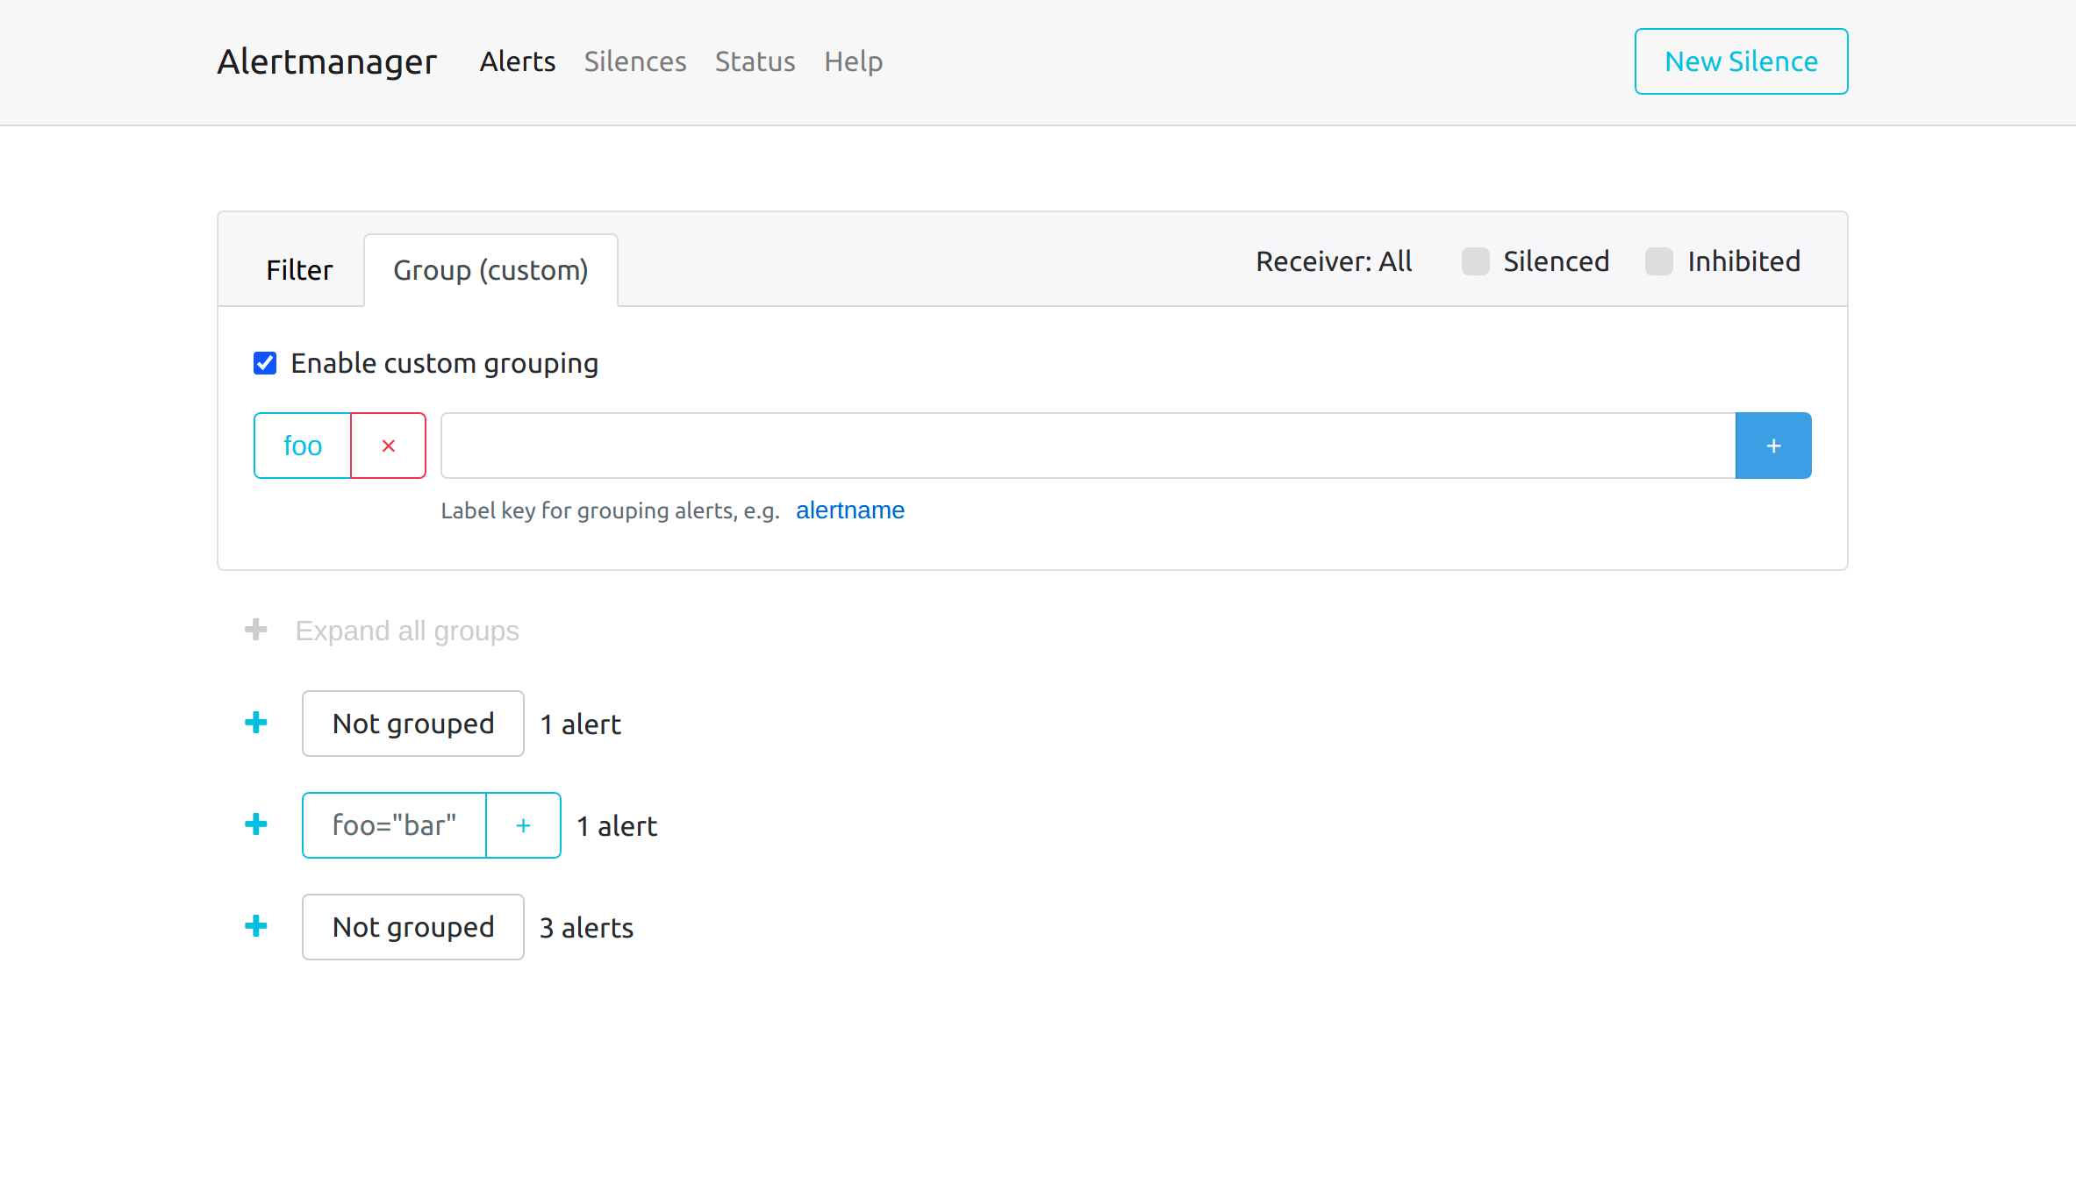Viewport: 2076px width, 1177px height.
Task: Expand the first Not grouped group
Action: point(256,723)
